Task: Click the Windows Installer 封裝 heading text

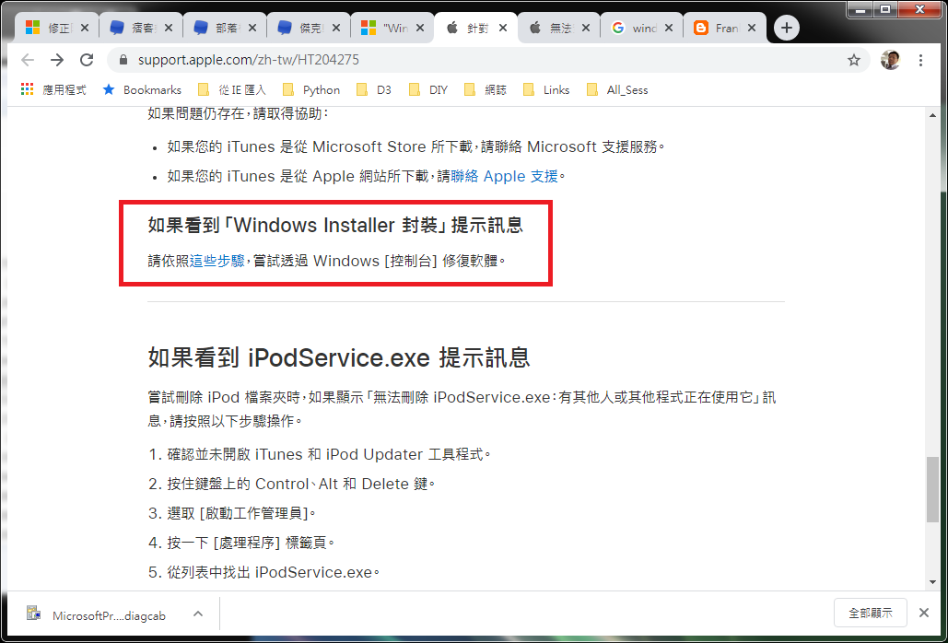Action: [335, 226]
